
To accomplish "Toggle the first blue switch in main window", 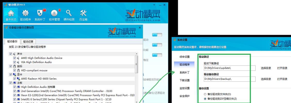I will coord(157,35).
